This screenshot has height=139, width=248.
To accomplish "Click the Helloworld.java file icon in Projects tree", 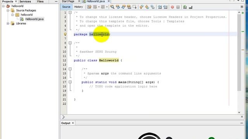I will [x=22, y=19].
